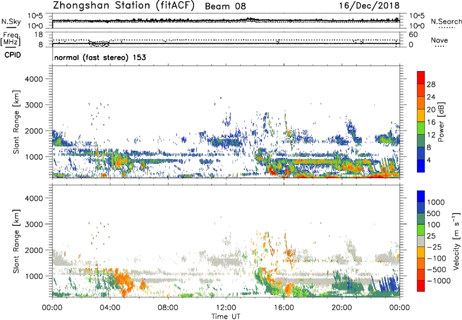462x320 pixels.
Task: Click 'normal (fast stereo) 153' text
Action: click(100, 57)
